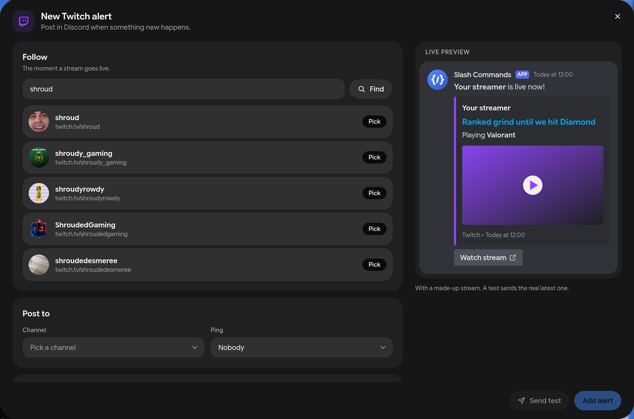Click the twitch.tv/shroudy_gaming URL text
Screen dimensions: 634x419
click(91, 162)
